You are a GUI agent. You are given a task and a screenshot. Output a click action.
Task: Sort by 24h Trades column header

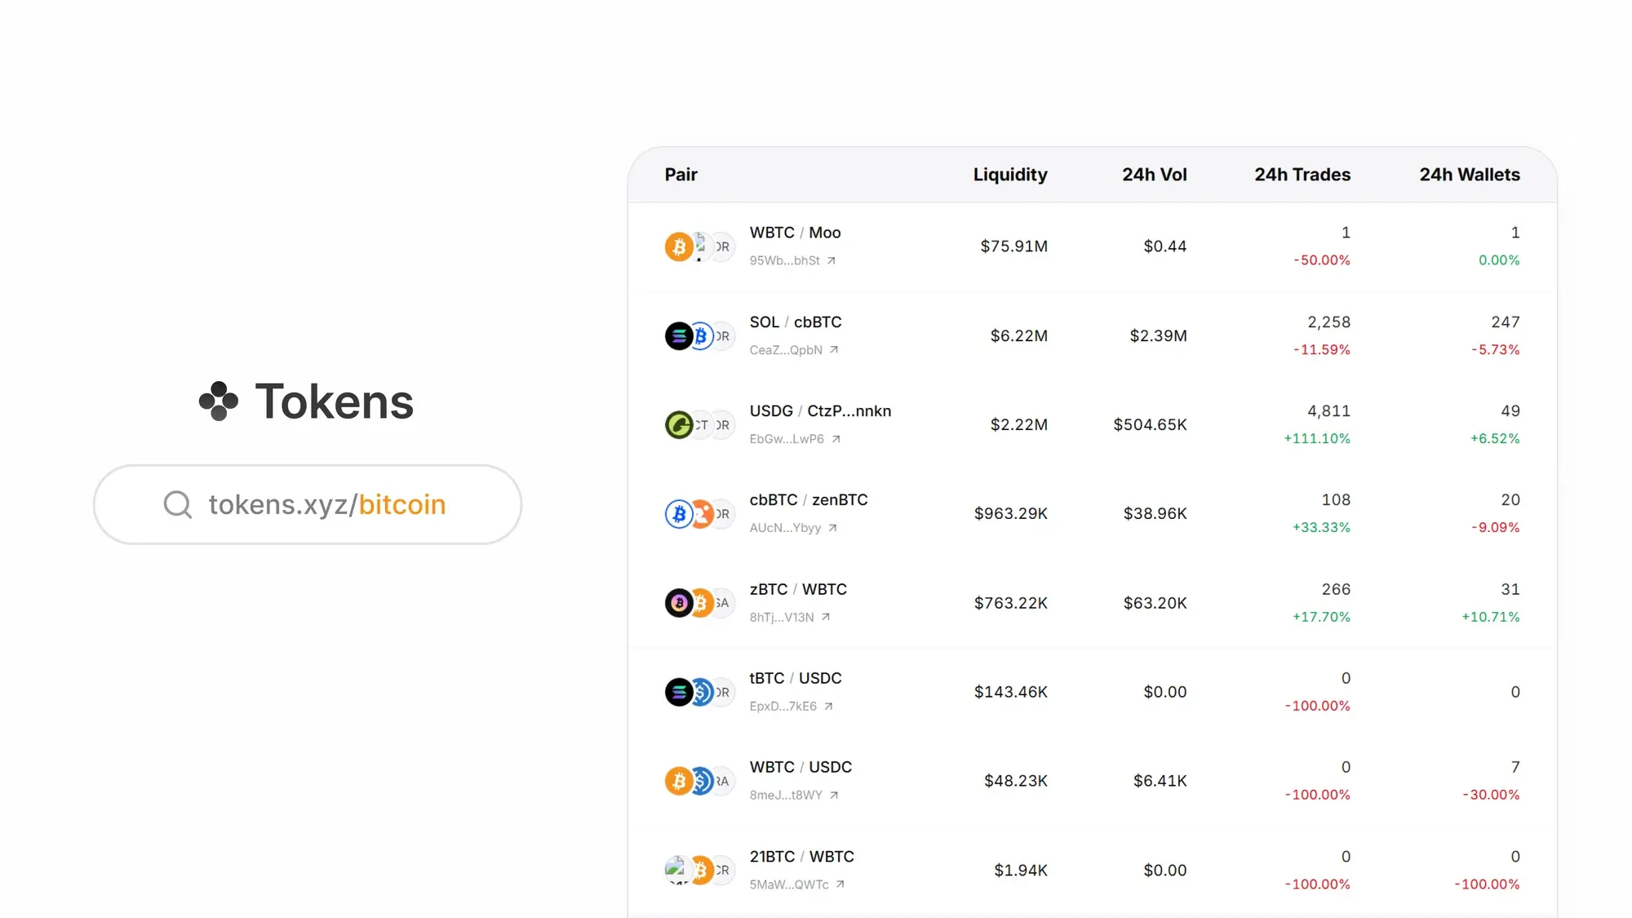click(x=1302, y=175)
